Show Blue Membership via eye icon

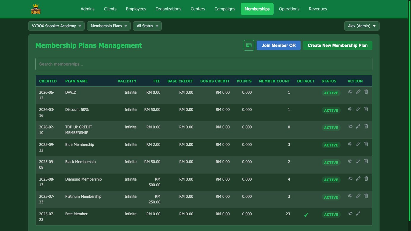point(350,144)
